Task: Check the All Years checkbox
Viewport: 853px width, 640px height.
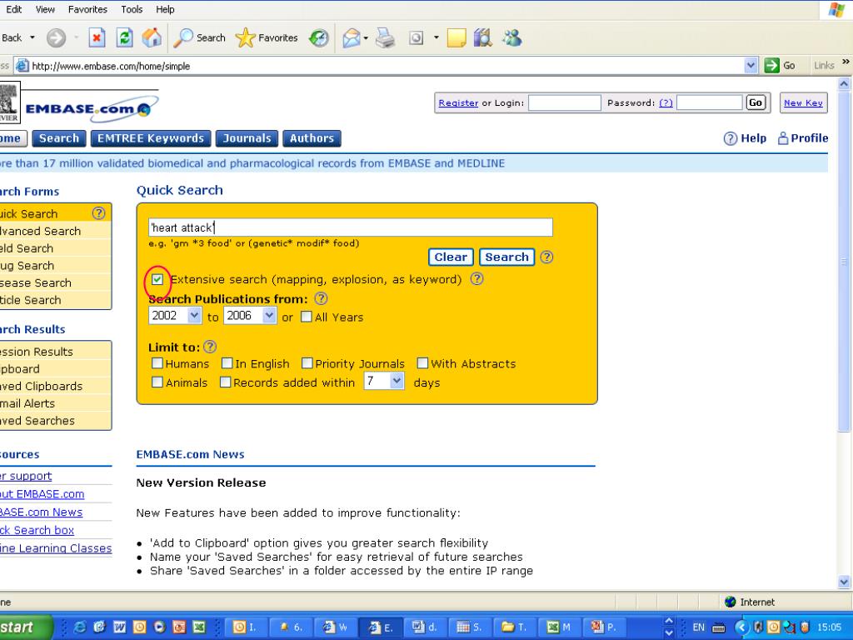Action: pyautogui.click(x=307, y=317)
